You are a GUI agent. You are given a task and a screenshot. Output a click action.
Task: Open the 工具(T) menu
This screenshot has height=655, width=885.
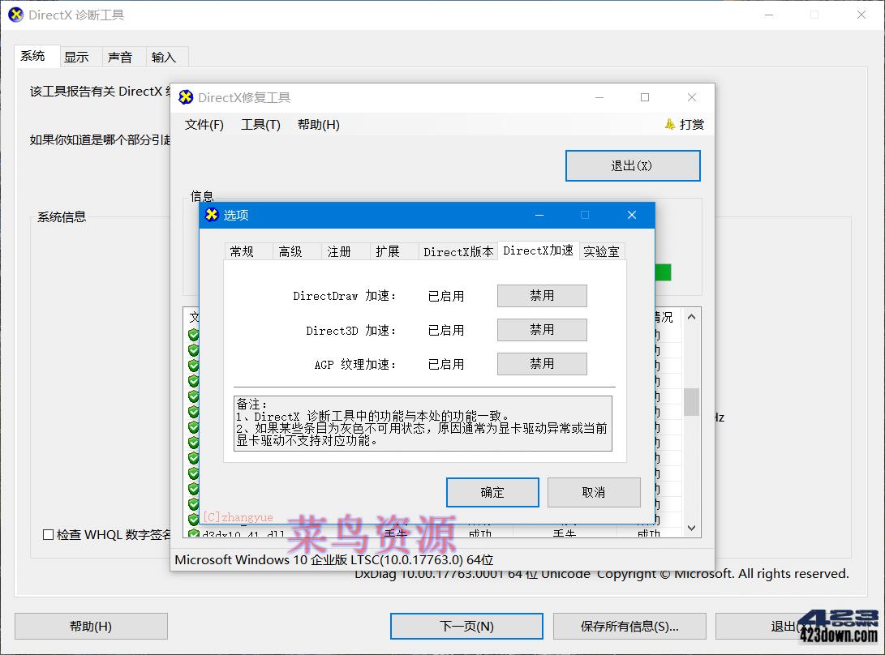click(x=260, y=124)
